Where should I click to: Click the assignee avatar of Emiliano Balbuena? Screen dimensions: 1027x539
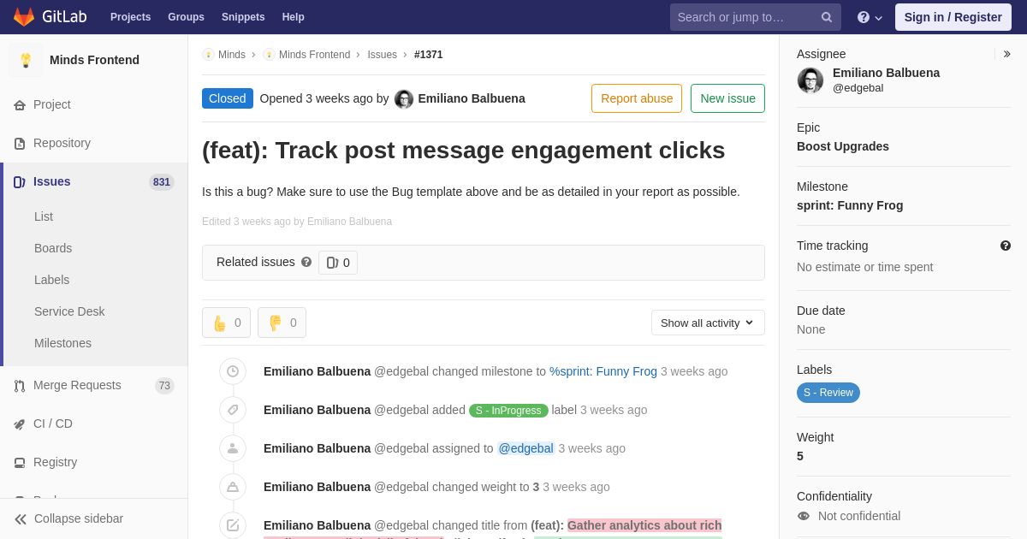click(x=810, y=80)
